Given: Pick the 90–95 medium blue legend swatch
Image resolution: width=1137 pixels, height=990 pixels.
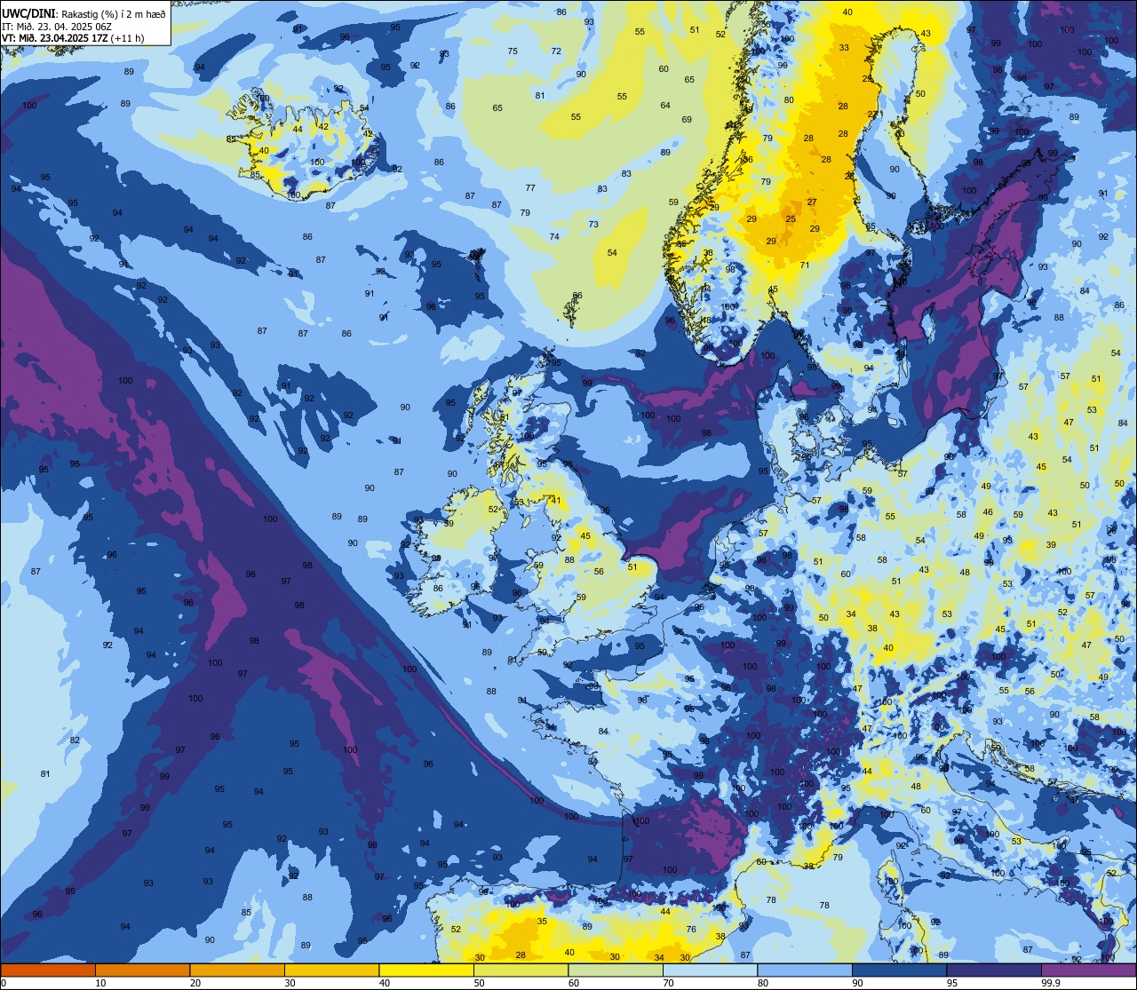Looking at the screenshot, I should (x=899, y=970).
